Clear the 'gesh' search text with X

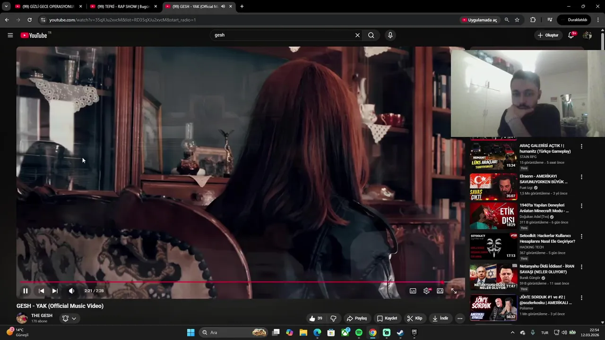coord(357,35)
